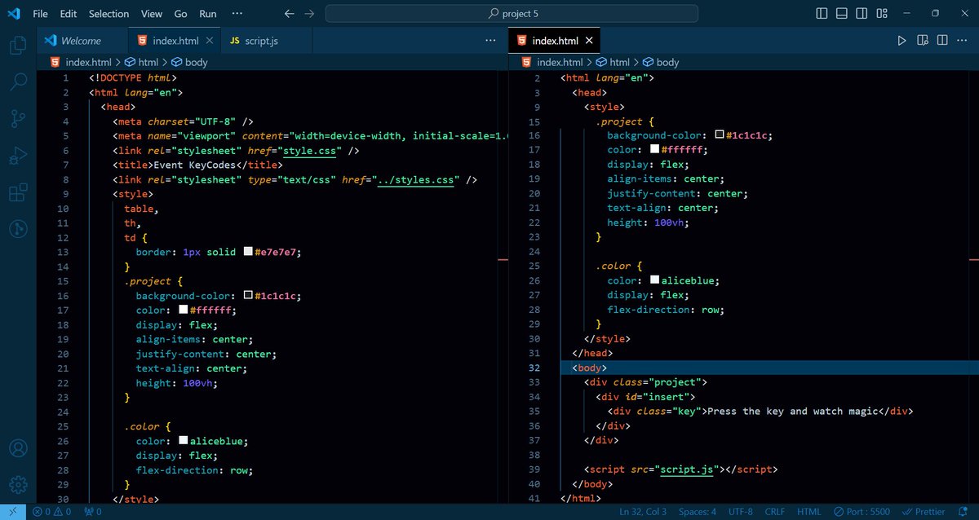Open the #1c1c1c swatch in the left editor

tap(248, 296)
